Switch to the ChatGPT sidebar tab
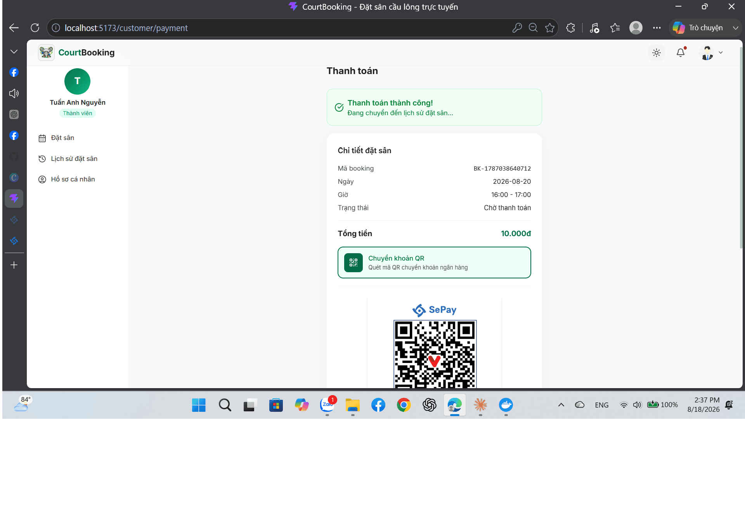 click(x=14, y=114)
